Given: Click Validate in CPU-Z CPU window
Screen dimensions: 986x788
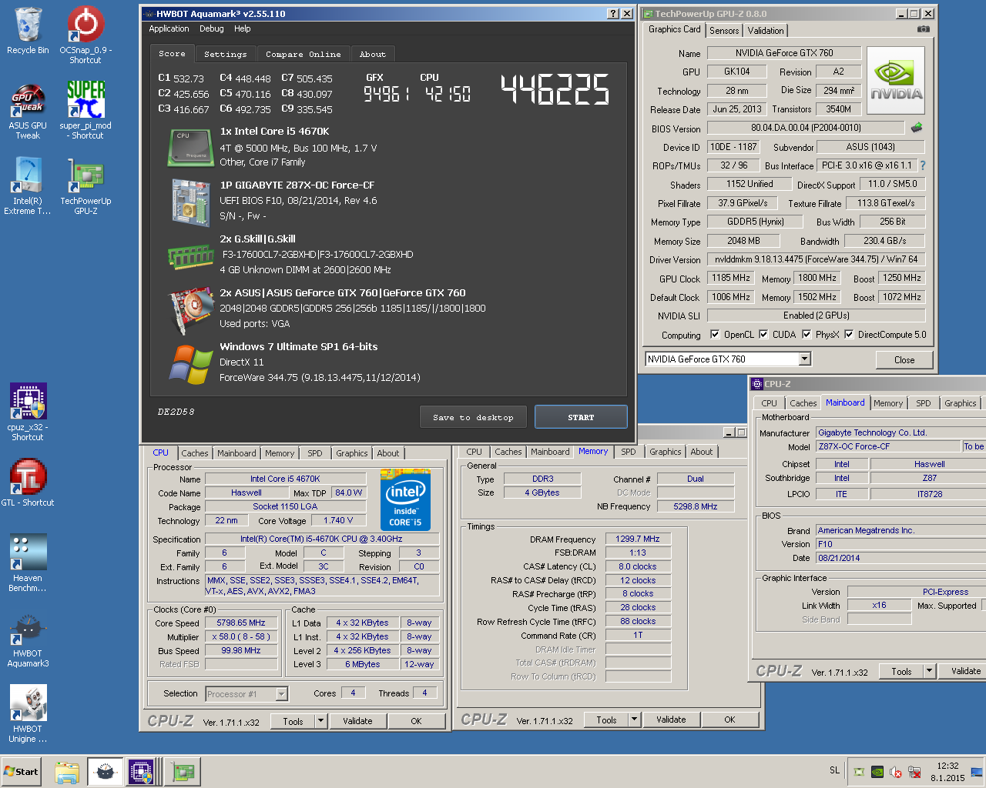Looking at the screenshot, I should 357,721.
